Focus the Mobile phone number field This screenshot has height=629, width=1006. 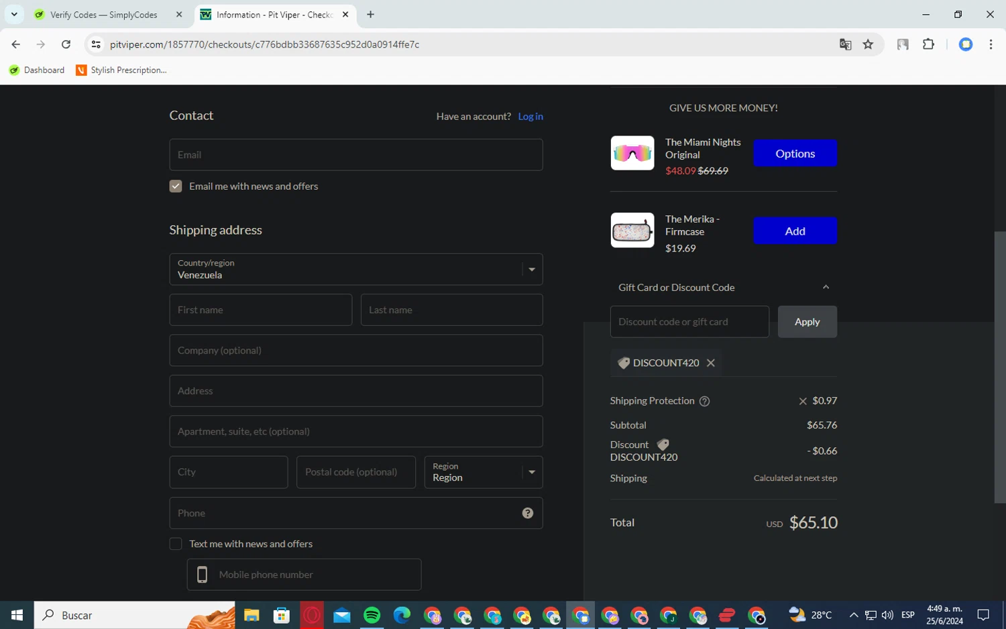coord(304,575)
